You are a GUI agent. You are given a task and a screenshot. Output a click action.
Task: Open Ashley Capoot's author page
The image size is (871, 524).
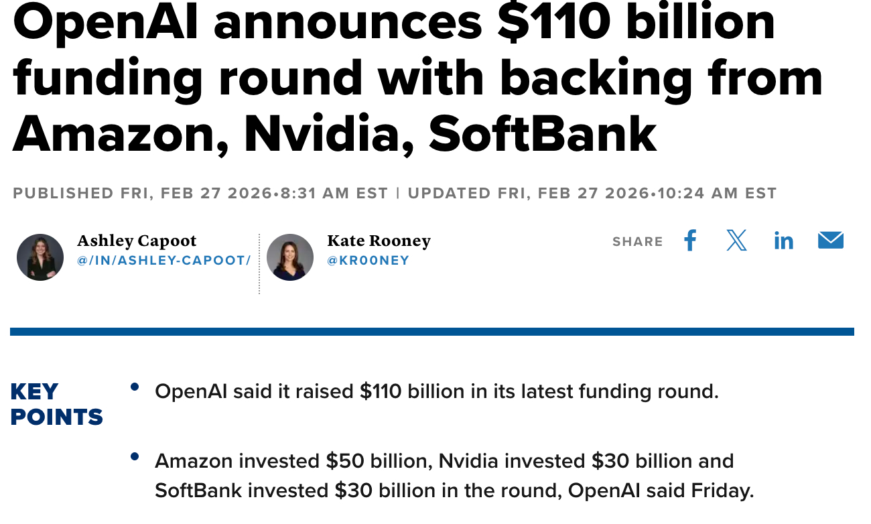[x=137, y=241]
